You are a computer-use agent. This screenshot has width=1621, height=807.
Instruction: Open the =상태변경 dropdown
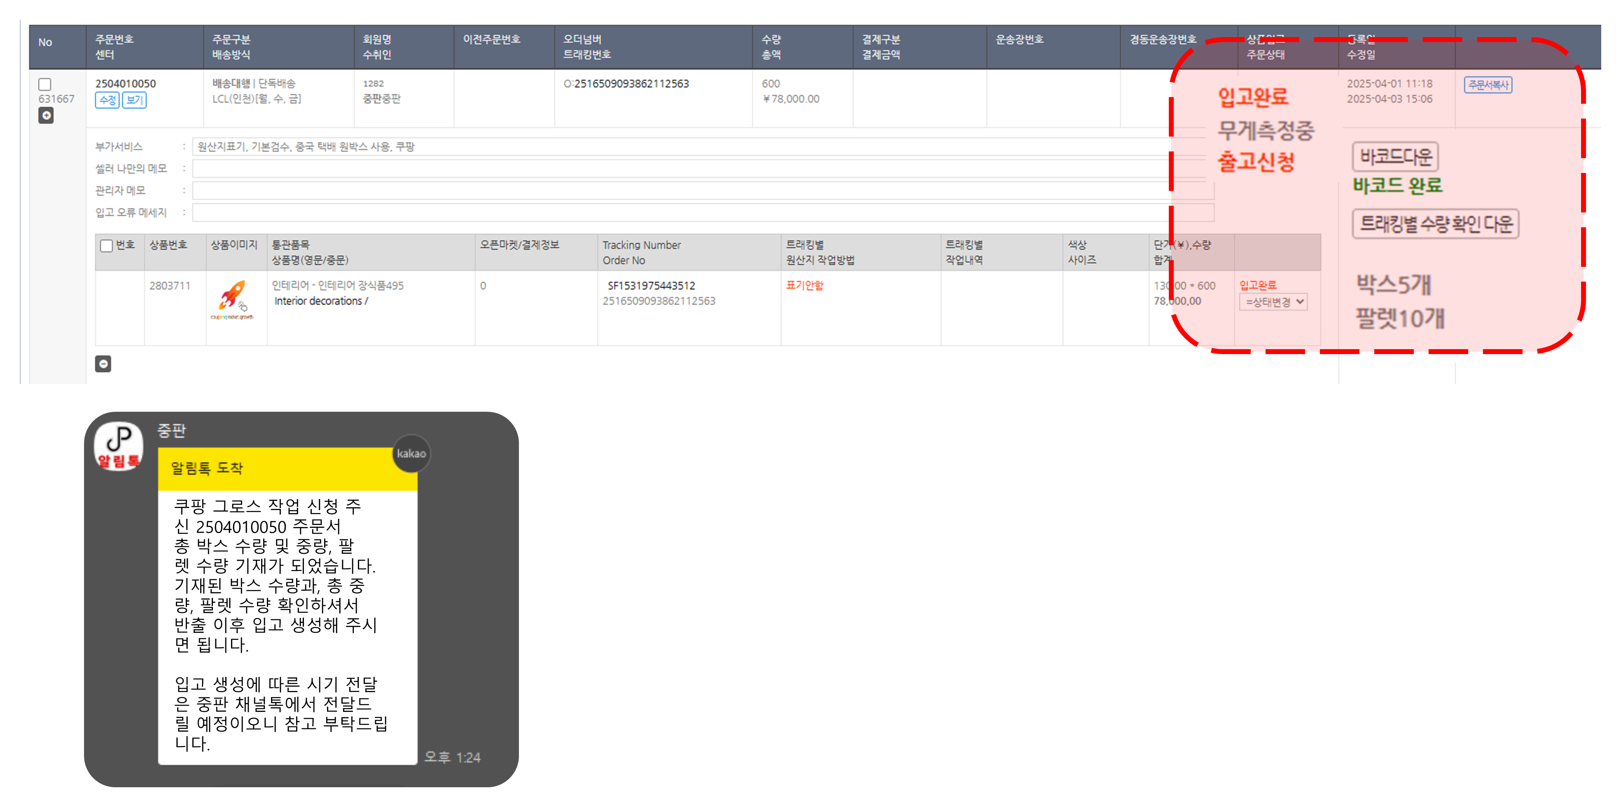click(1273, 302)
